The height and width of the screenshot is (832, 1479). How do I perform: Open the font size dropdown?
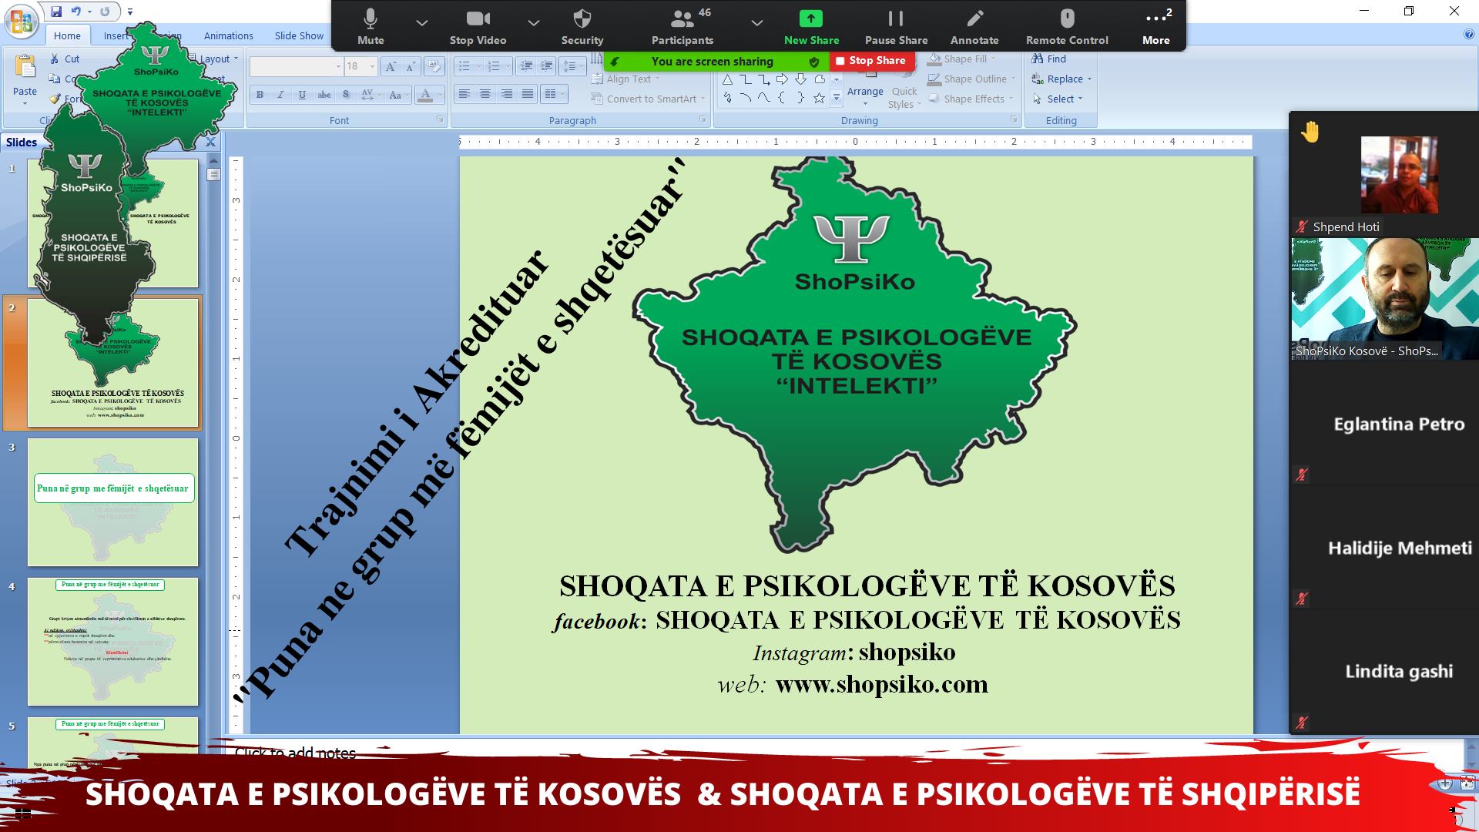(x=372, y=66)
